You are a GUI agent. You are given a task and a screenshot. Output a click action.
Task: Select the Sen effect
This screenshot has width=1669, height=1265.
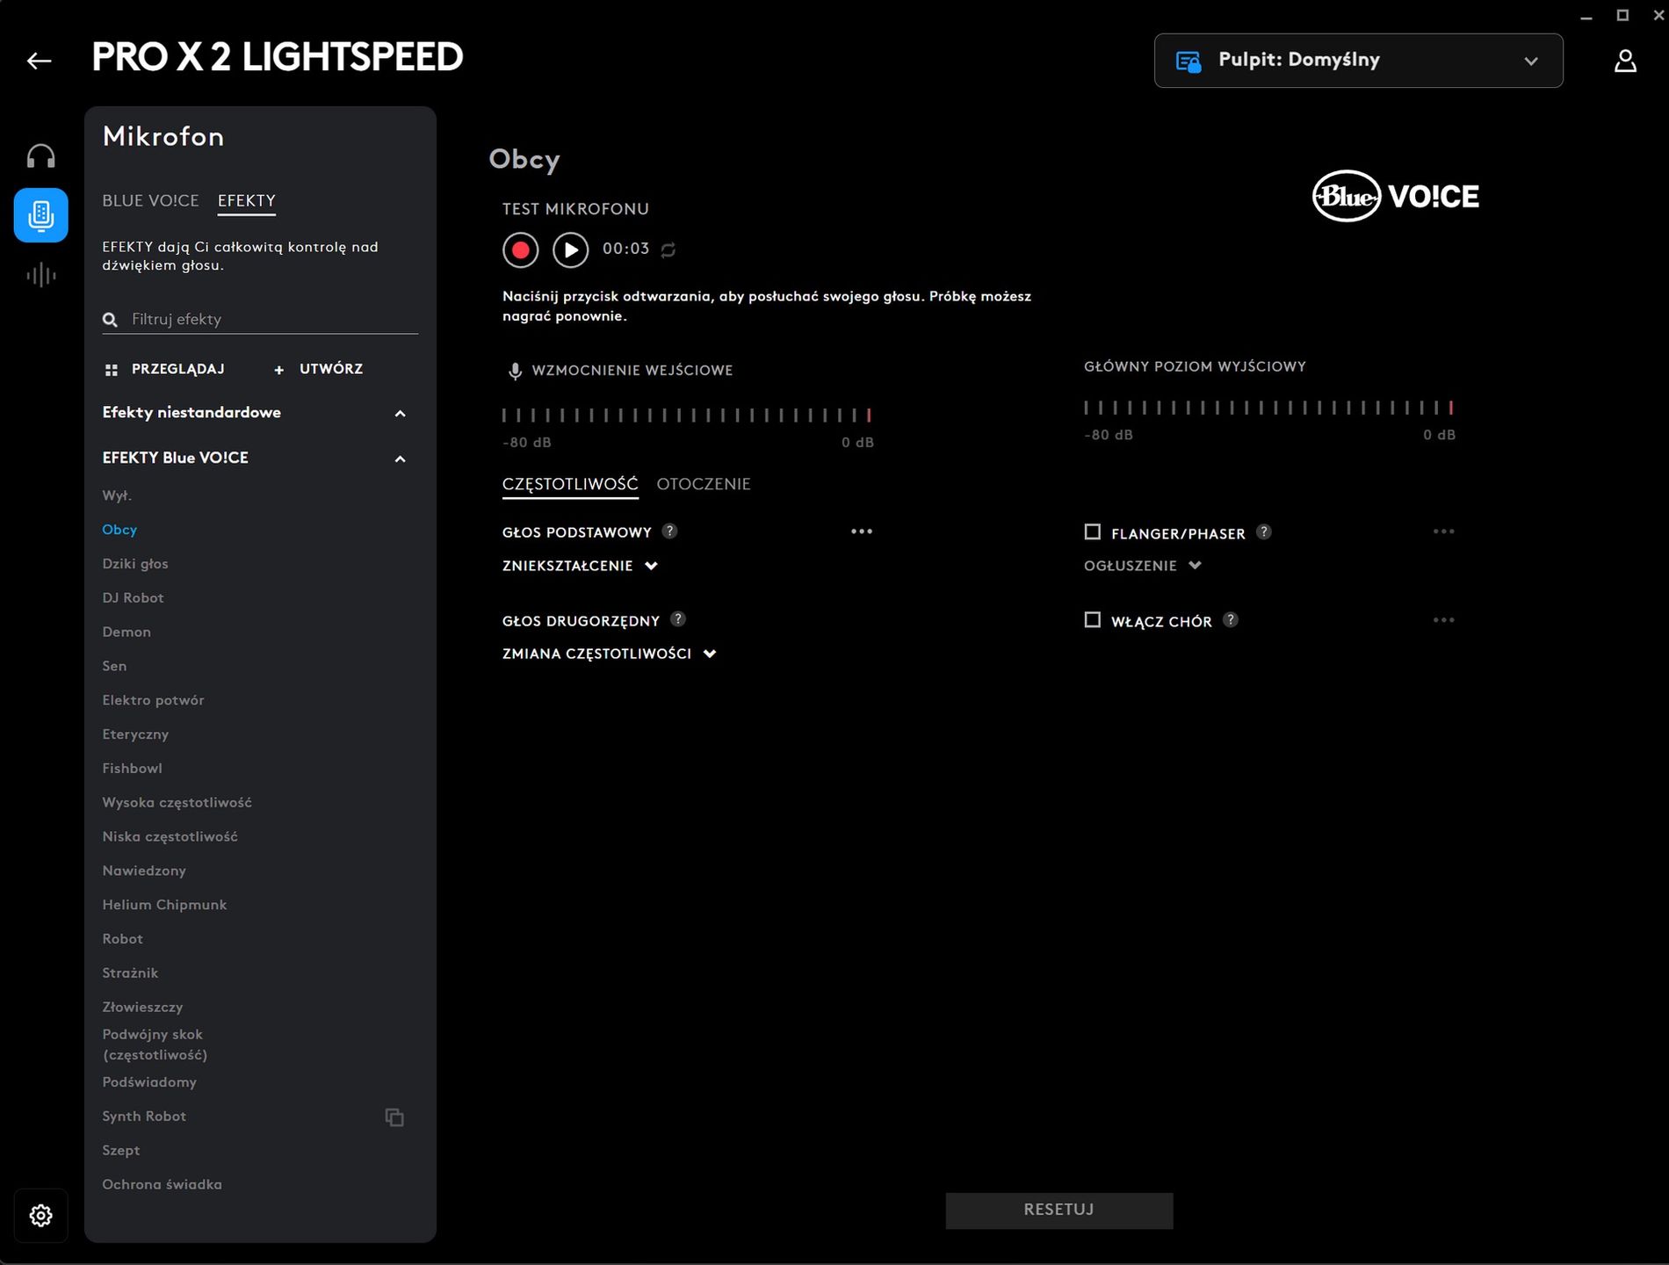(114, 667)
